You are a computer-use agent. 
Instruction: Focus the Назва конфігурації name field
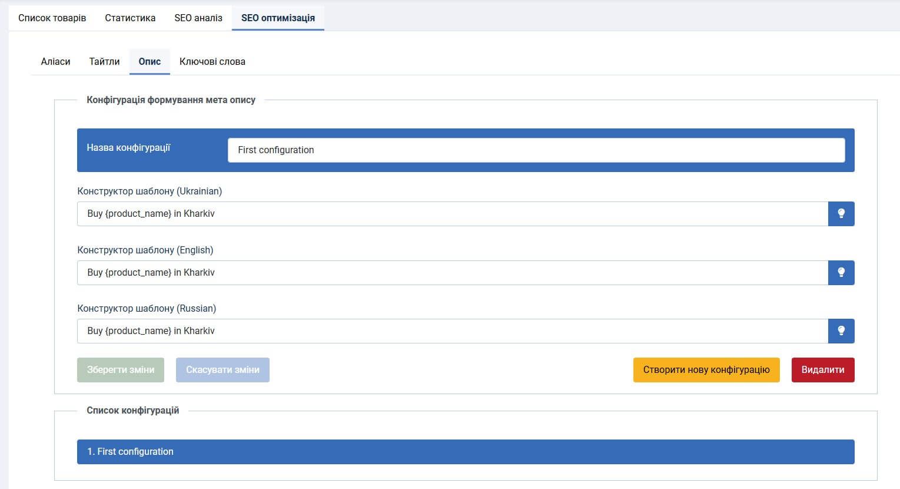click(536, 150)
